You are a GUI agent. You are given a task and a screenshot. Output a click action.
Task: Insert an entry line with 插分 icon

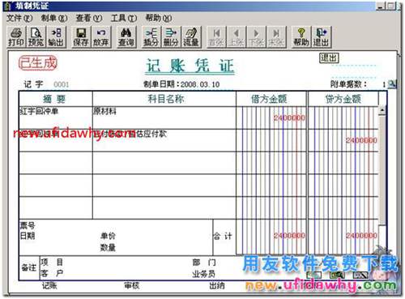click(x=151, y=37)
